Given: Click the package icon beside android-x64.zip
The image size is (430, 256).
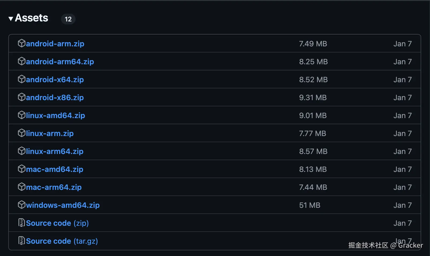Looking at the screenshot, I should click(21, 79).
